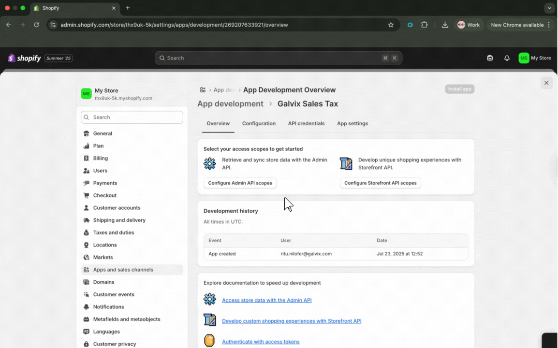558x348 pixels.
Task: Open Customer events settings
Action: [132, 295]
